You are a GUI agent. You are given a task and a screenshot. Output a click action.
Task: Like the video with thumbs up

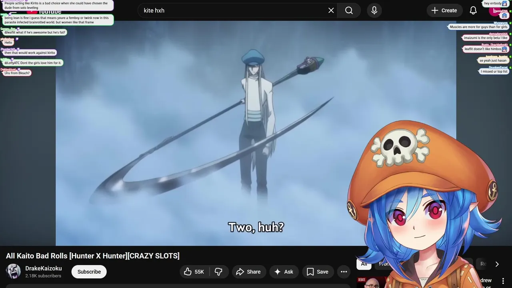(x=194, y=272)
